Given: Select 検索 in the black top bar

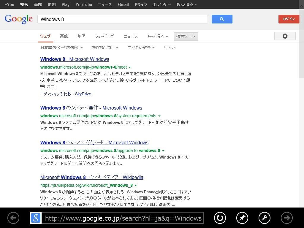Looking at the screenshot, I should point(24,4).
